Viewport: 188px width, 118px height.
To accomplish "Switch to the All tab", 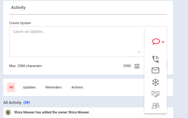I will pos(11,87).
